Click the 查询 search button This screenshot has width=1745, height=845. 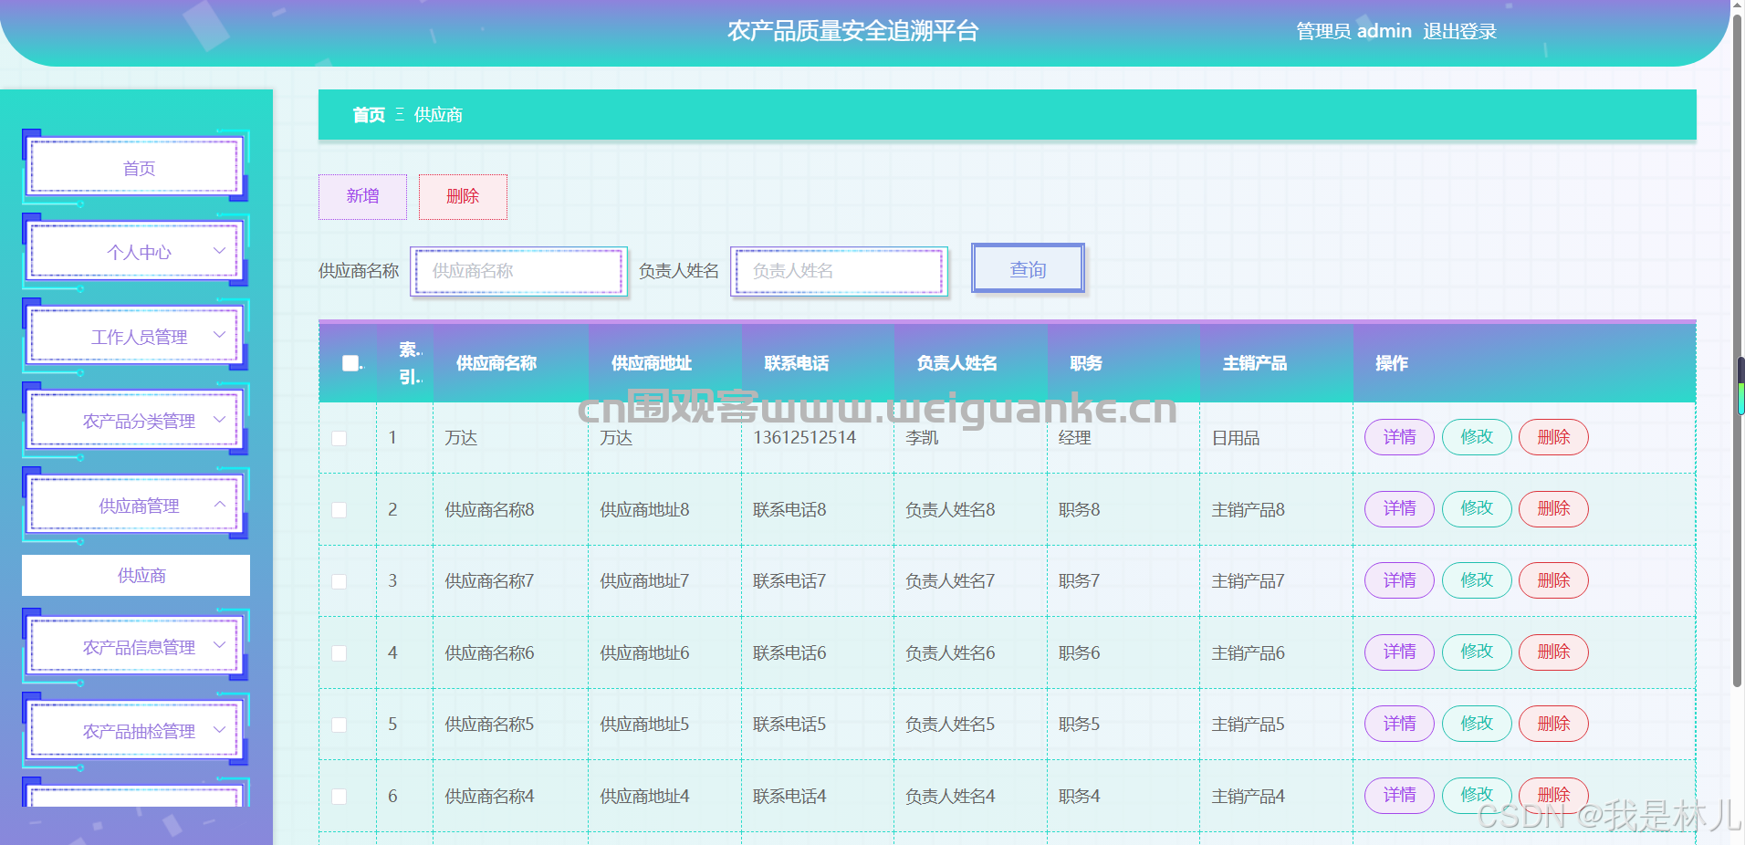pos(1028,269)
